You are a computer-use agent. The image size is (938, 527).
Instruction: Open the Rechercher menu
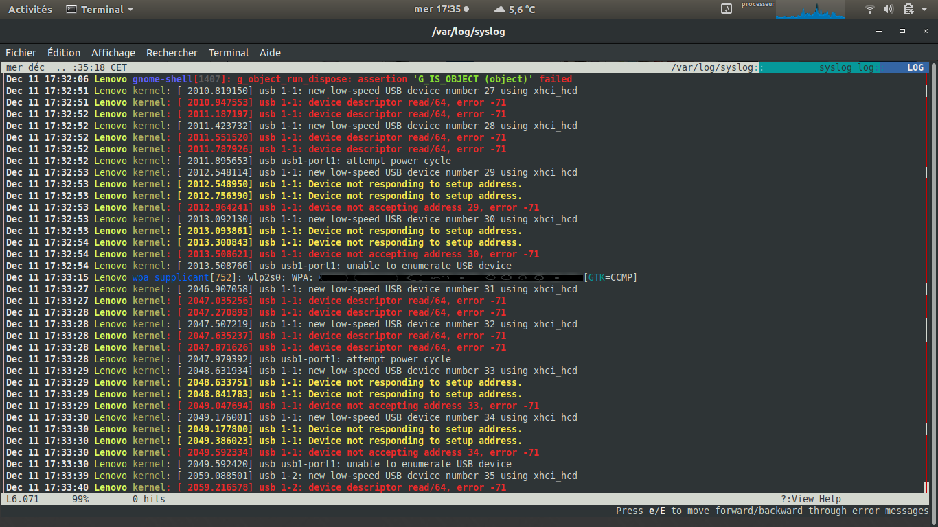[x=172, y=53]
